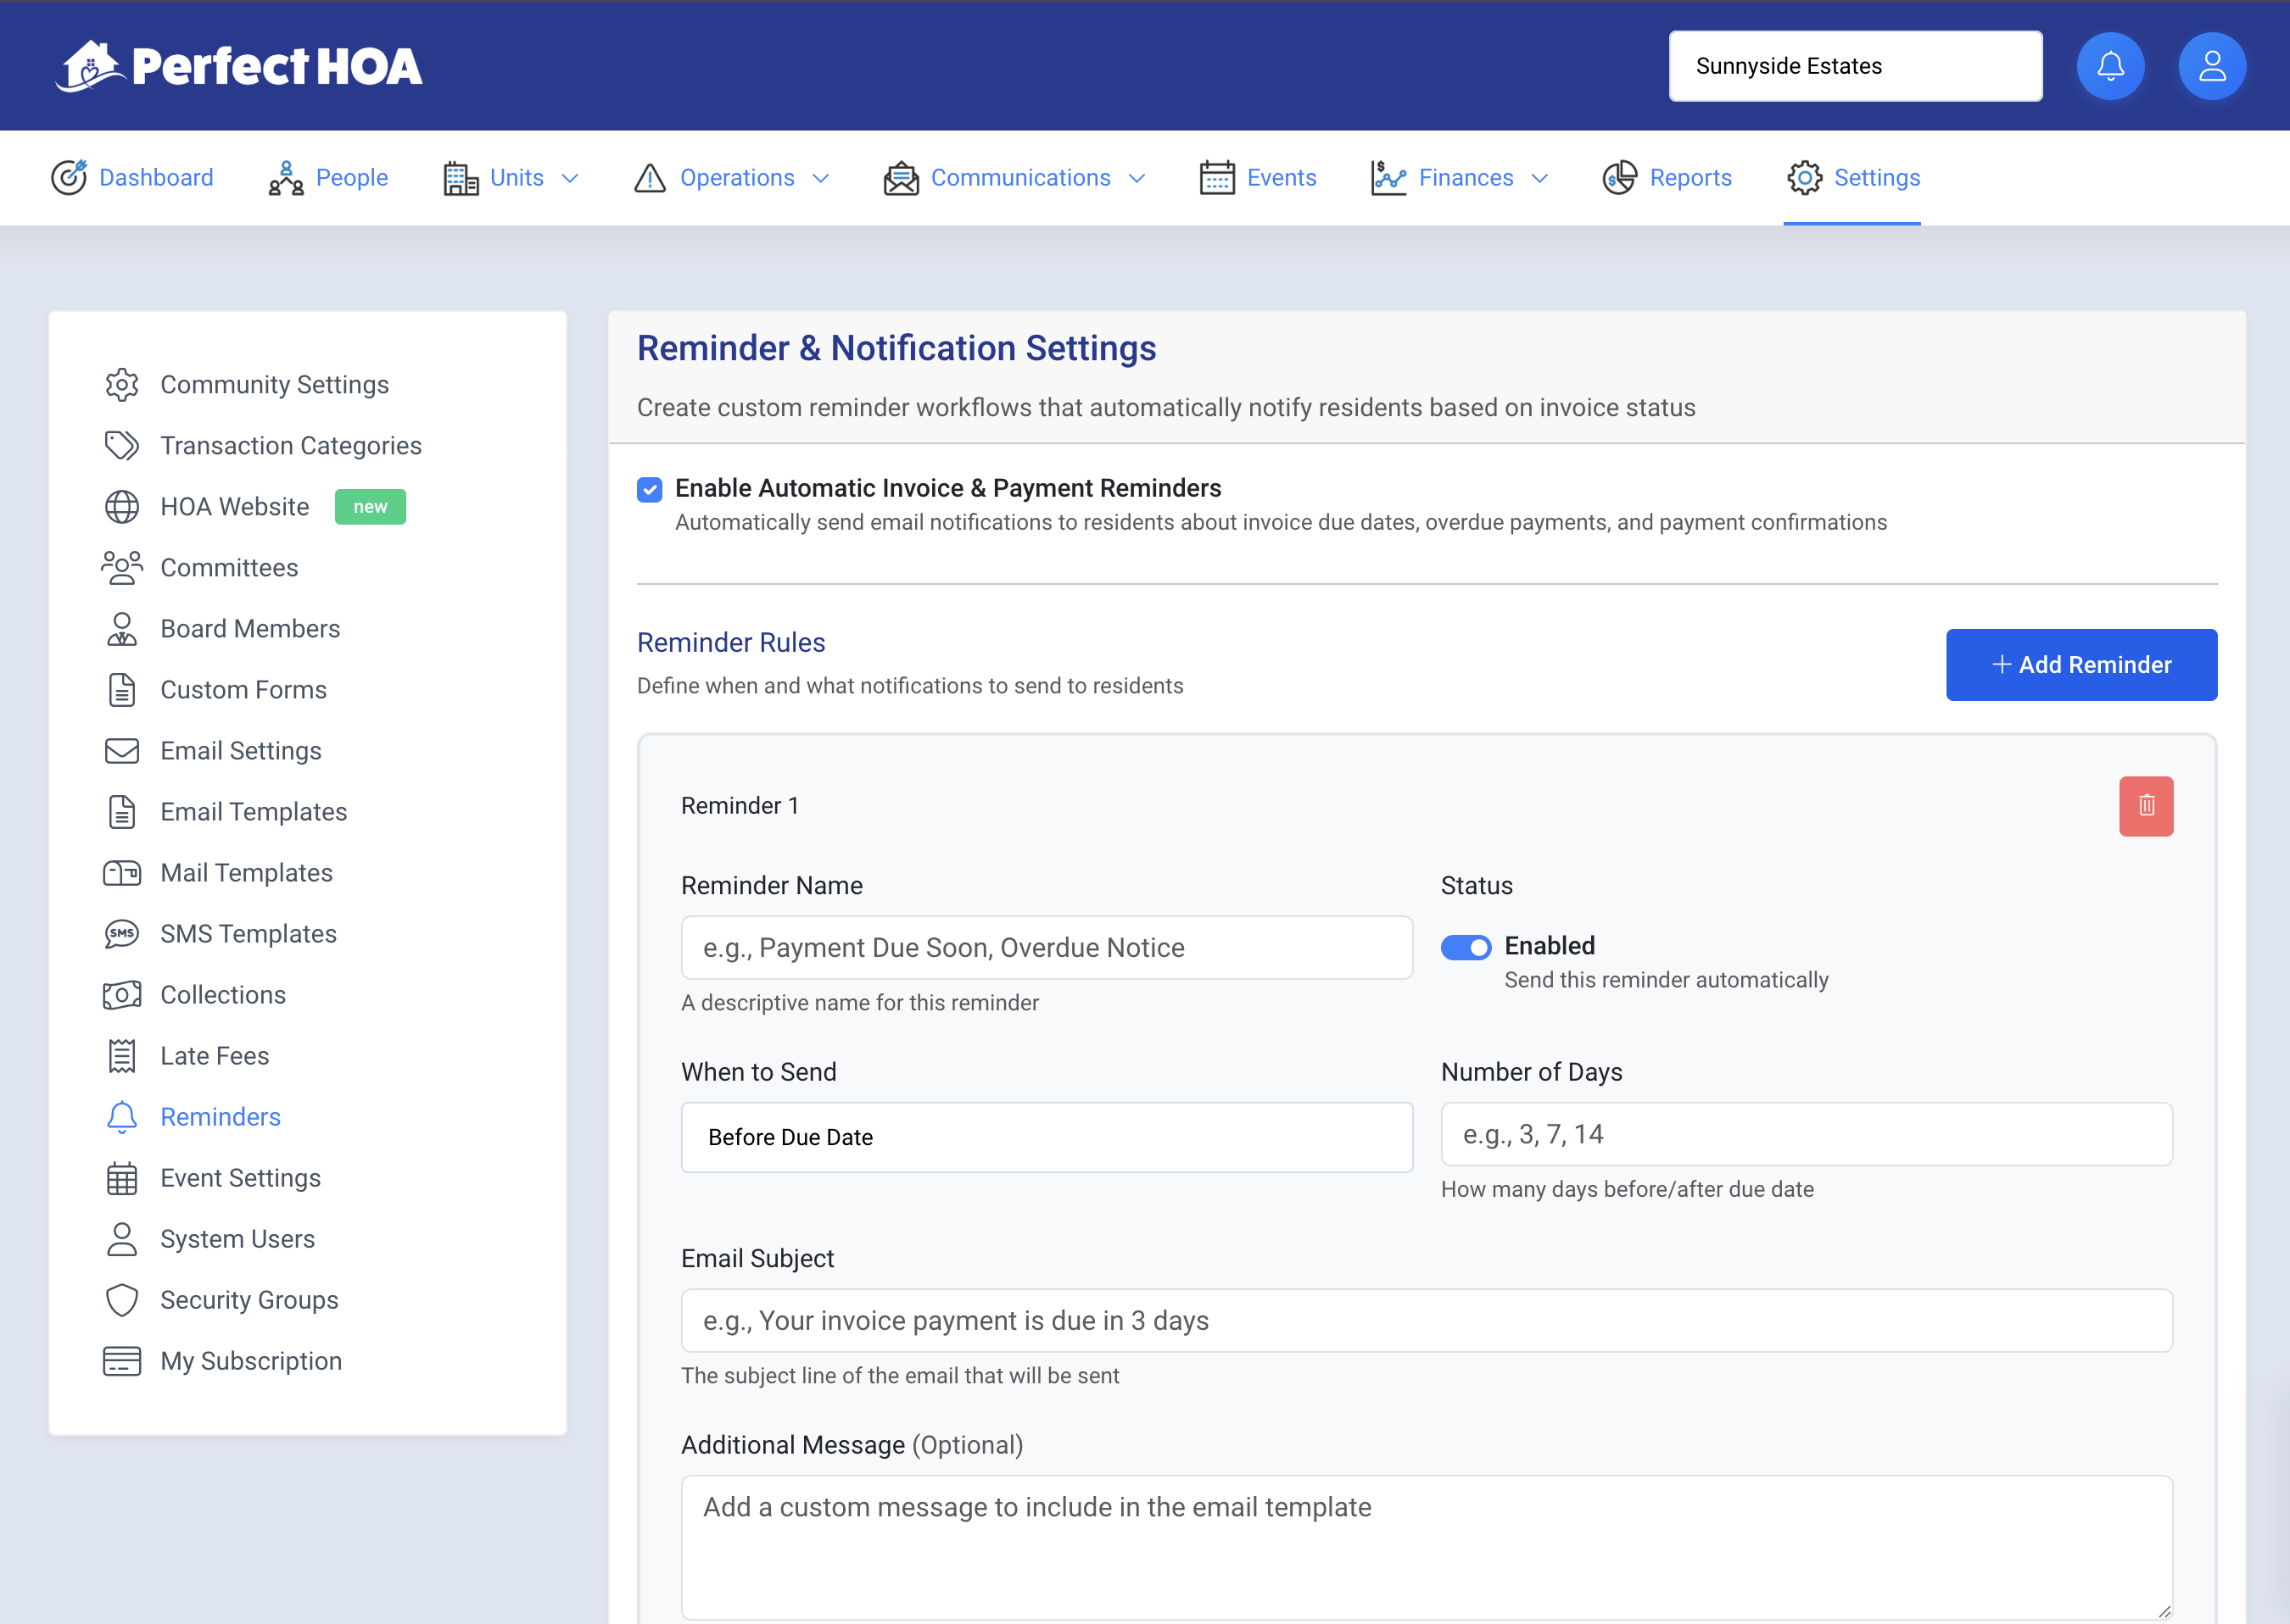Expand the Communications menu

coord(1014,178)
